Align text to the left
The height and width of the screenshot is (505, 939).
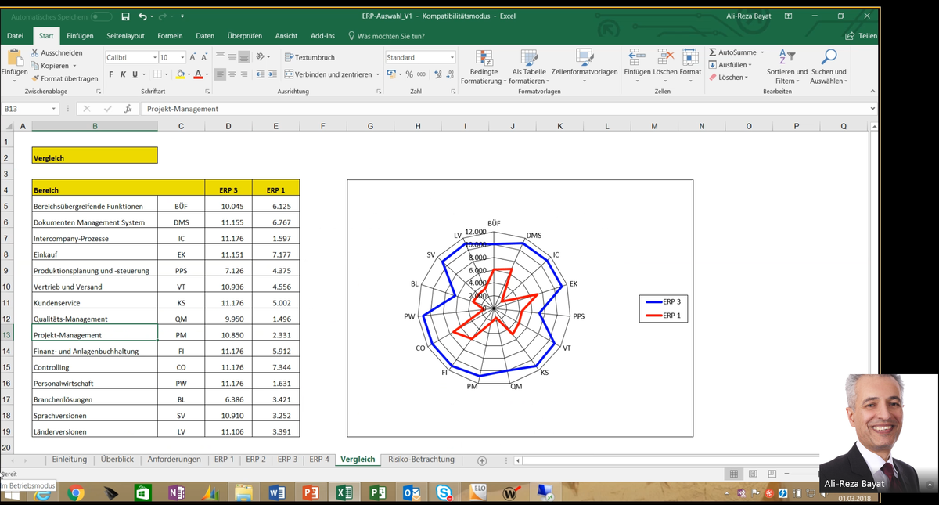point(220,74)
